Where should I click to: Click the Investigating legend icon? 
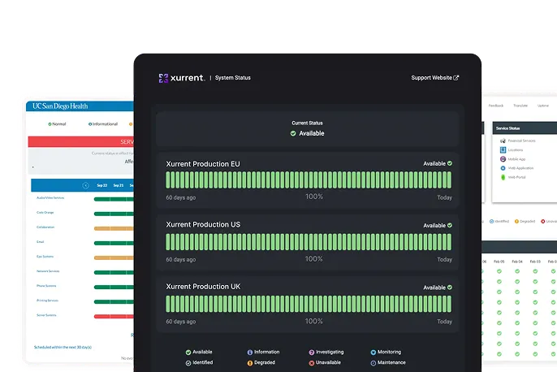tap(312, 353)
